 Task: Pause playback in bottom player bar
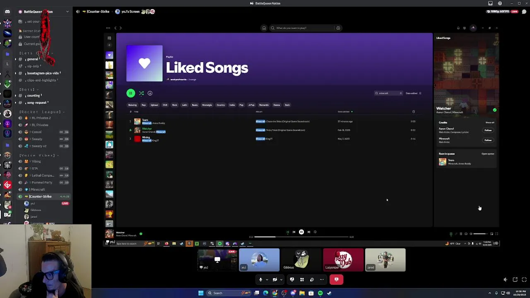[301, 232]
